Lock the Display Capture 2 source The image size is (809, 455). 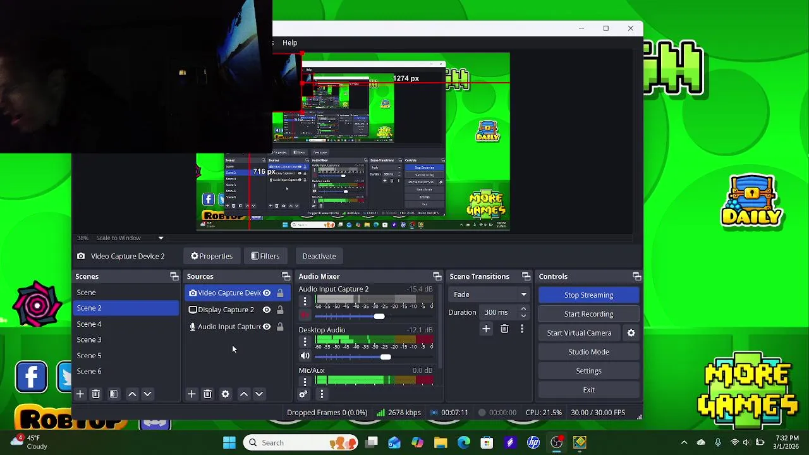(x=280, y=310)
